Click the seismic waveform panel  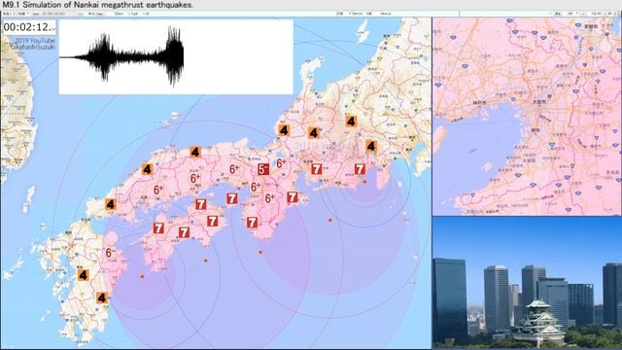point(176,57)
